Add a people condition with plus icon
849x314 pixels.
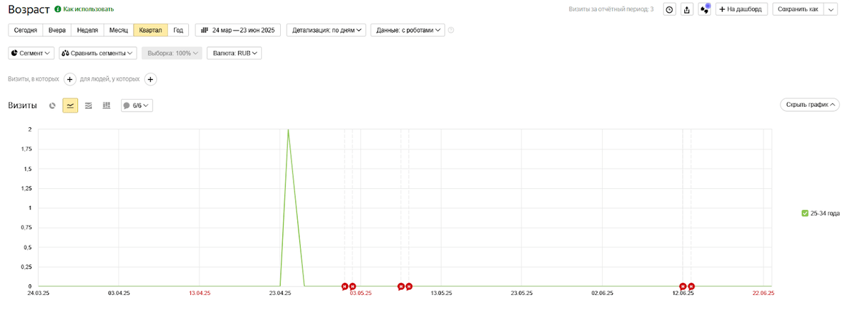click(151, 79)
